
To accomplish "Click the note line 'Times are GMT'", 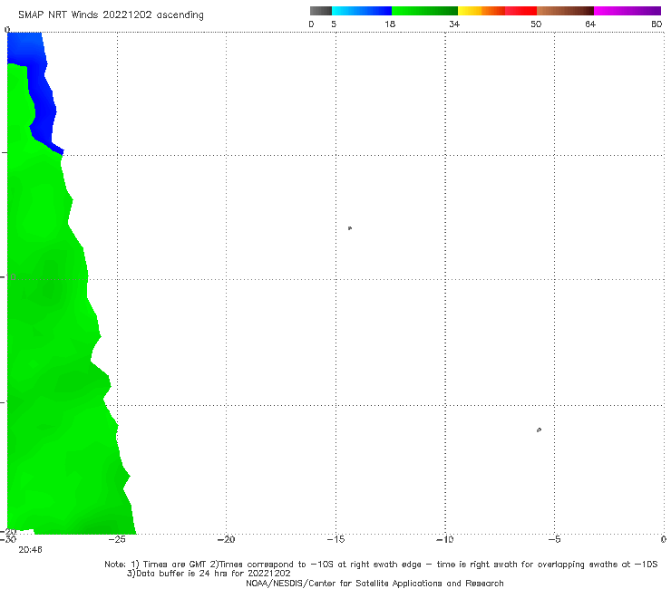I will (x=175, y=565).
